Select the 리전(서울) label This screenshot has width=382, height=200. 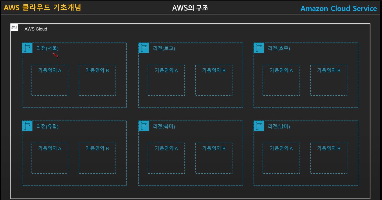point(48,48)
